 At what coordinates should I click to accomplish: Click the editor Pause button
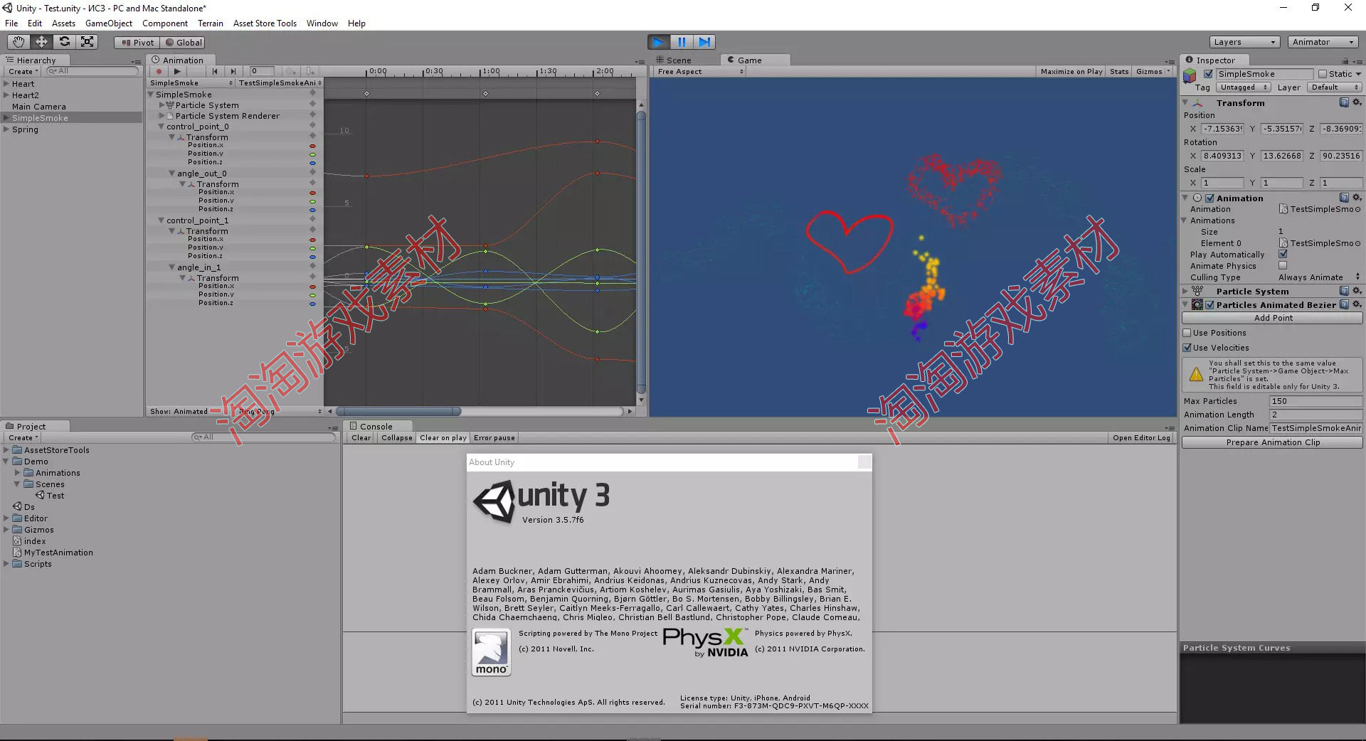[682, 42]
